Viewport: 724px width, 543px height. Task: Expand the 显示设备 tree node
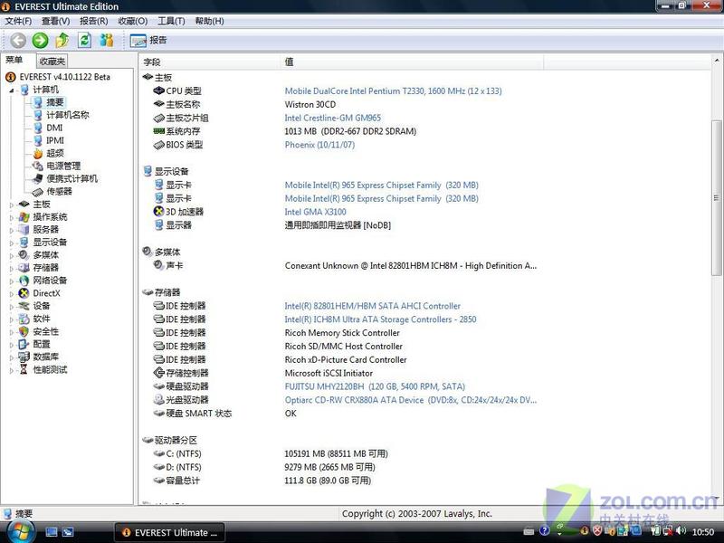click(12, 243)
